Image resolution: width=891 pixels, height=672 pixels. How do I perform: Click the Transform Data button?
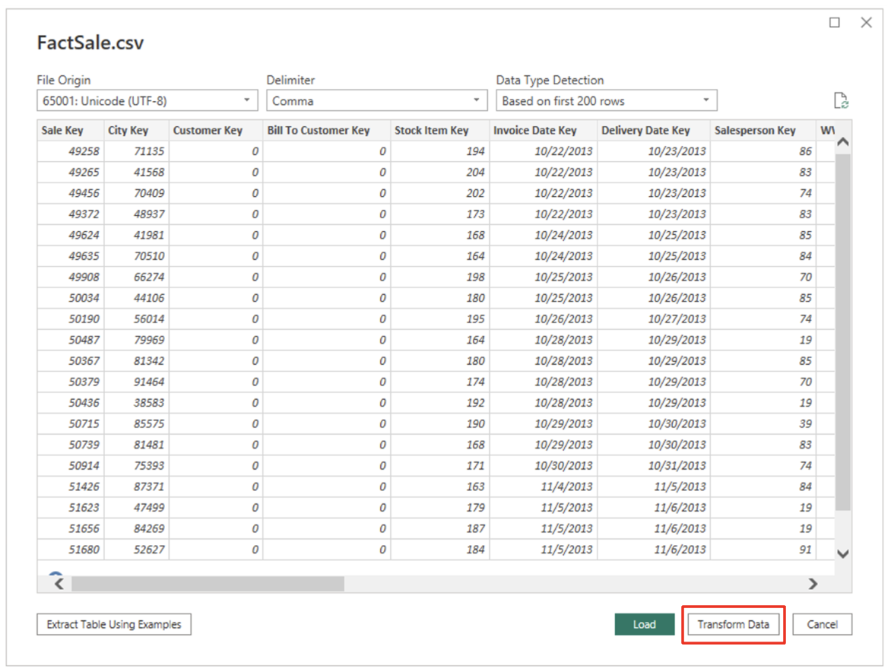733,624
